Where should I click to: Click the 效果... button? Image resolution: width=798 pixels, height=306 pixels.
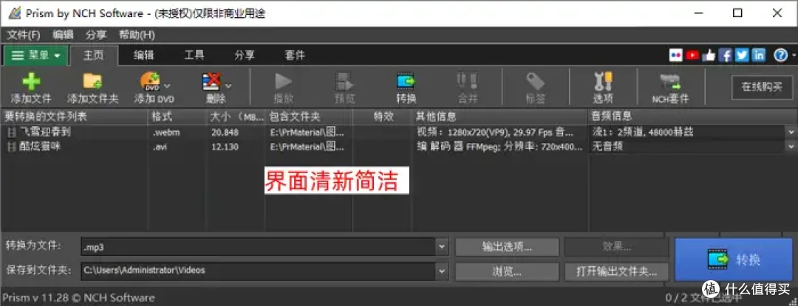click(x=617, y=247)
